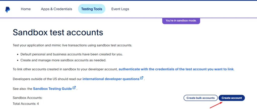Go to the Home tab
Viewport: 257px width, 109px height.
[26, 9]
